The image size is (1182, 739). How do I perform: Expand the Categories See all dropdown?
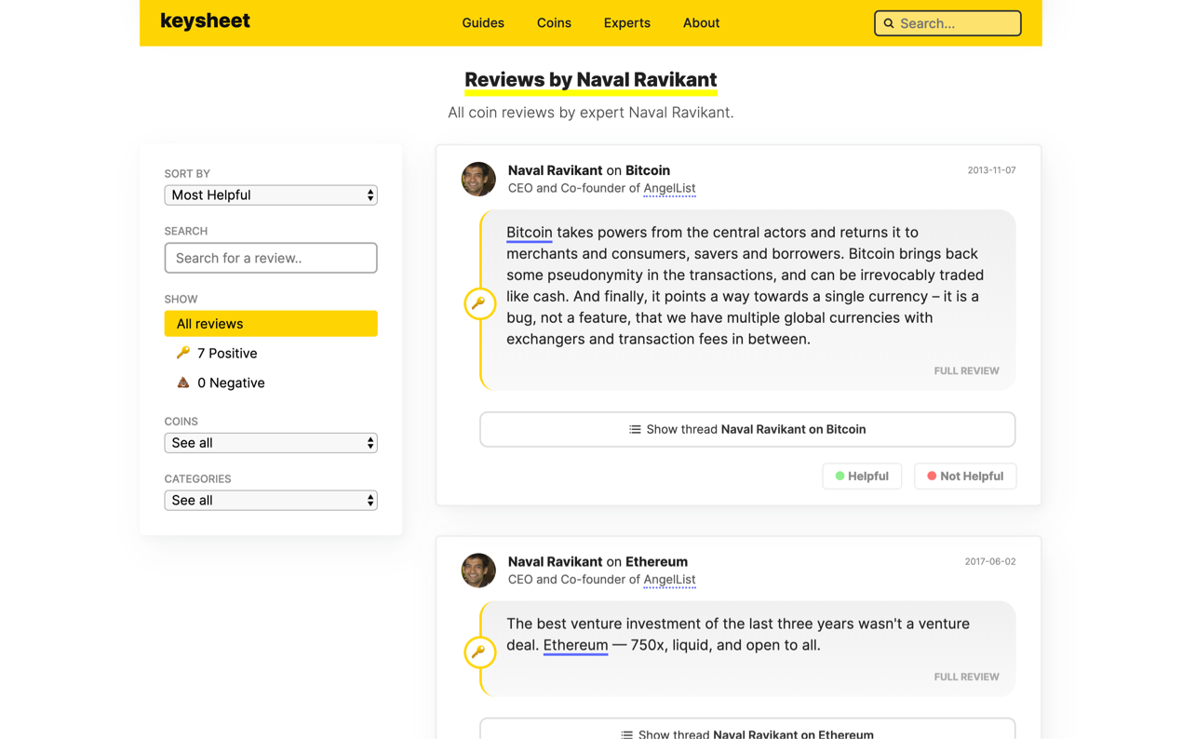tap(271, 500)
